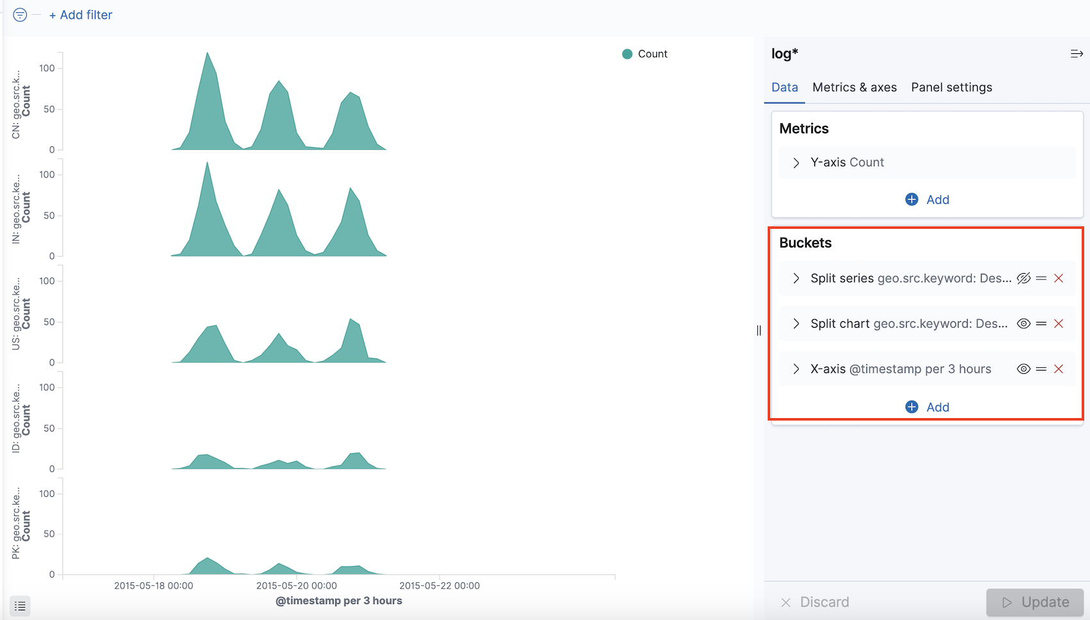
Task: Toggle visibility of X-axis bucket
Action: coord(1023,369)
